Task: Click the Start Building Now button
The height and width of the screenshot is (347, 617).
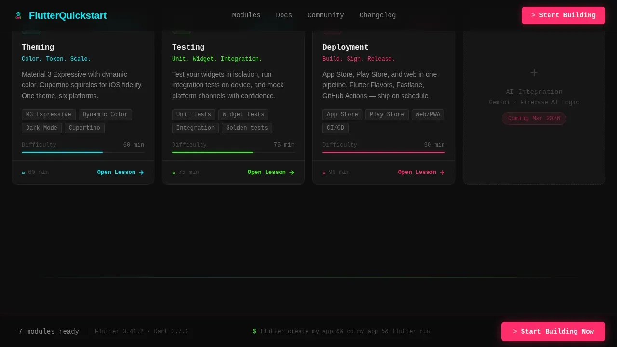Action: coord(553,332)
